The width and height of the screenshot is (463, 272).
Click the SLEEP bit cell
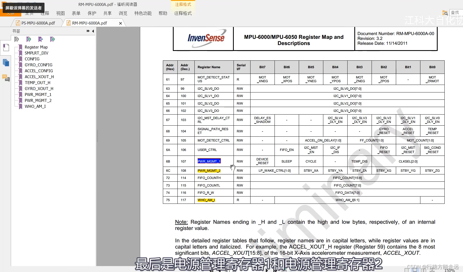pyautogui.click(x=287, y=161)
